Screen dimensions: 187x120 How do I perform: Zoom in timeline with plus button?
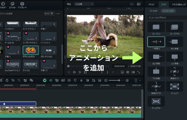[127, 81]
